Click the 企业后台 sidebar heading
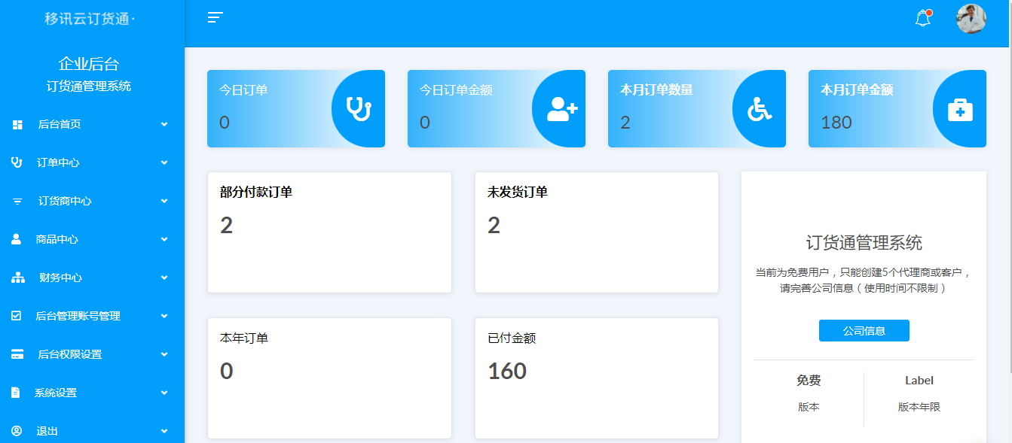The width and height of the screenshot is (1012, 443). 89,64
